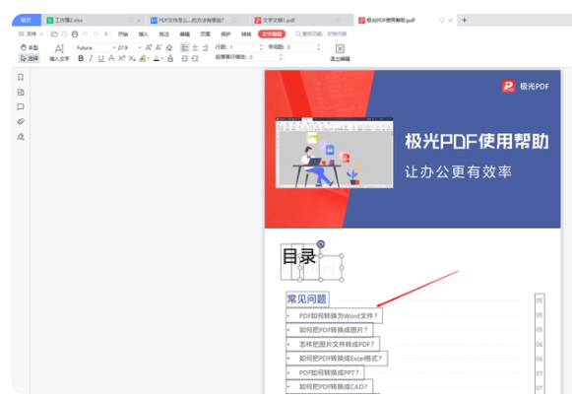This screenshot has height=397, width=572.
Task: Open the 批注 ribbon tab
Action: click(x=164, y=33)
